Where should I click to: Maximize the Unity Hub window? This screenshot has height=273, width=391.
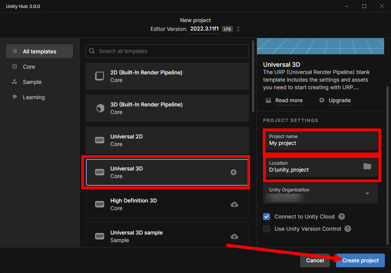pyautogui.click(x=364, y=6)
